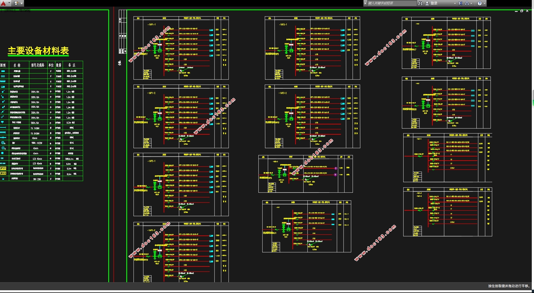The width and height of the screenshot is (534, 293).
Task: Click the workspace switching icon in the quick access bar
Action: point(16,3)
